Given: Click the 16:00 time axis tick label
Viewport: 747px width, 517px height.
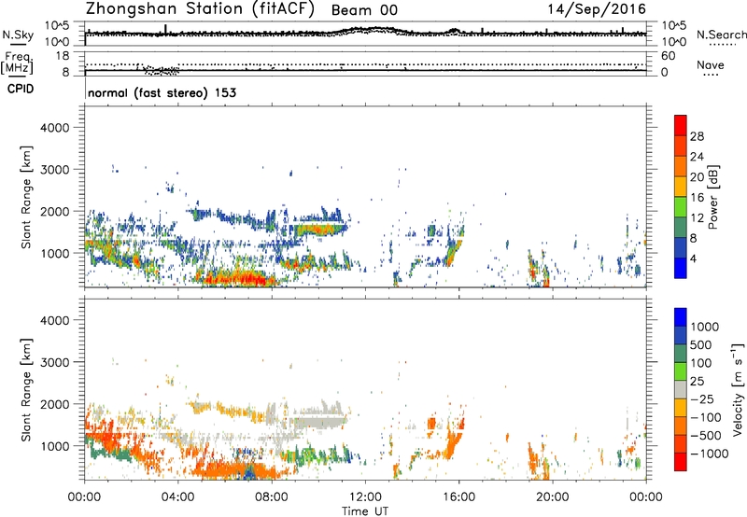Looking at the screenshot, I should (458, 497).
